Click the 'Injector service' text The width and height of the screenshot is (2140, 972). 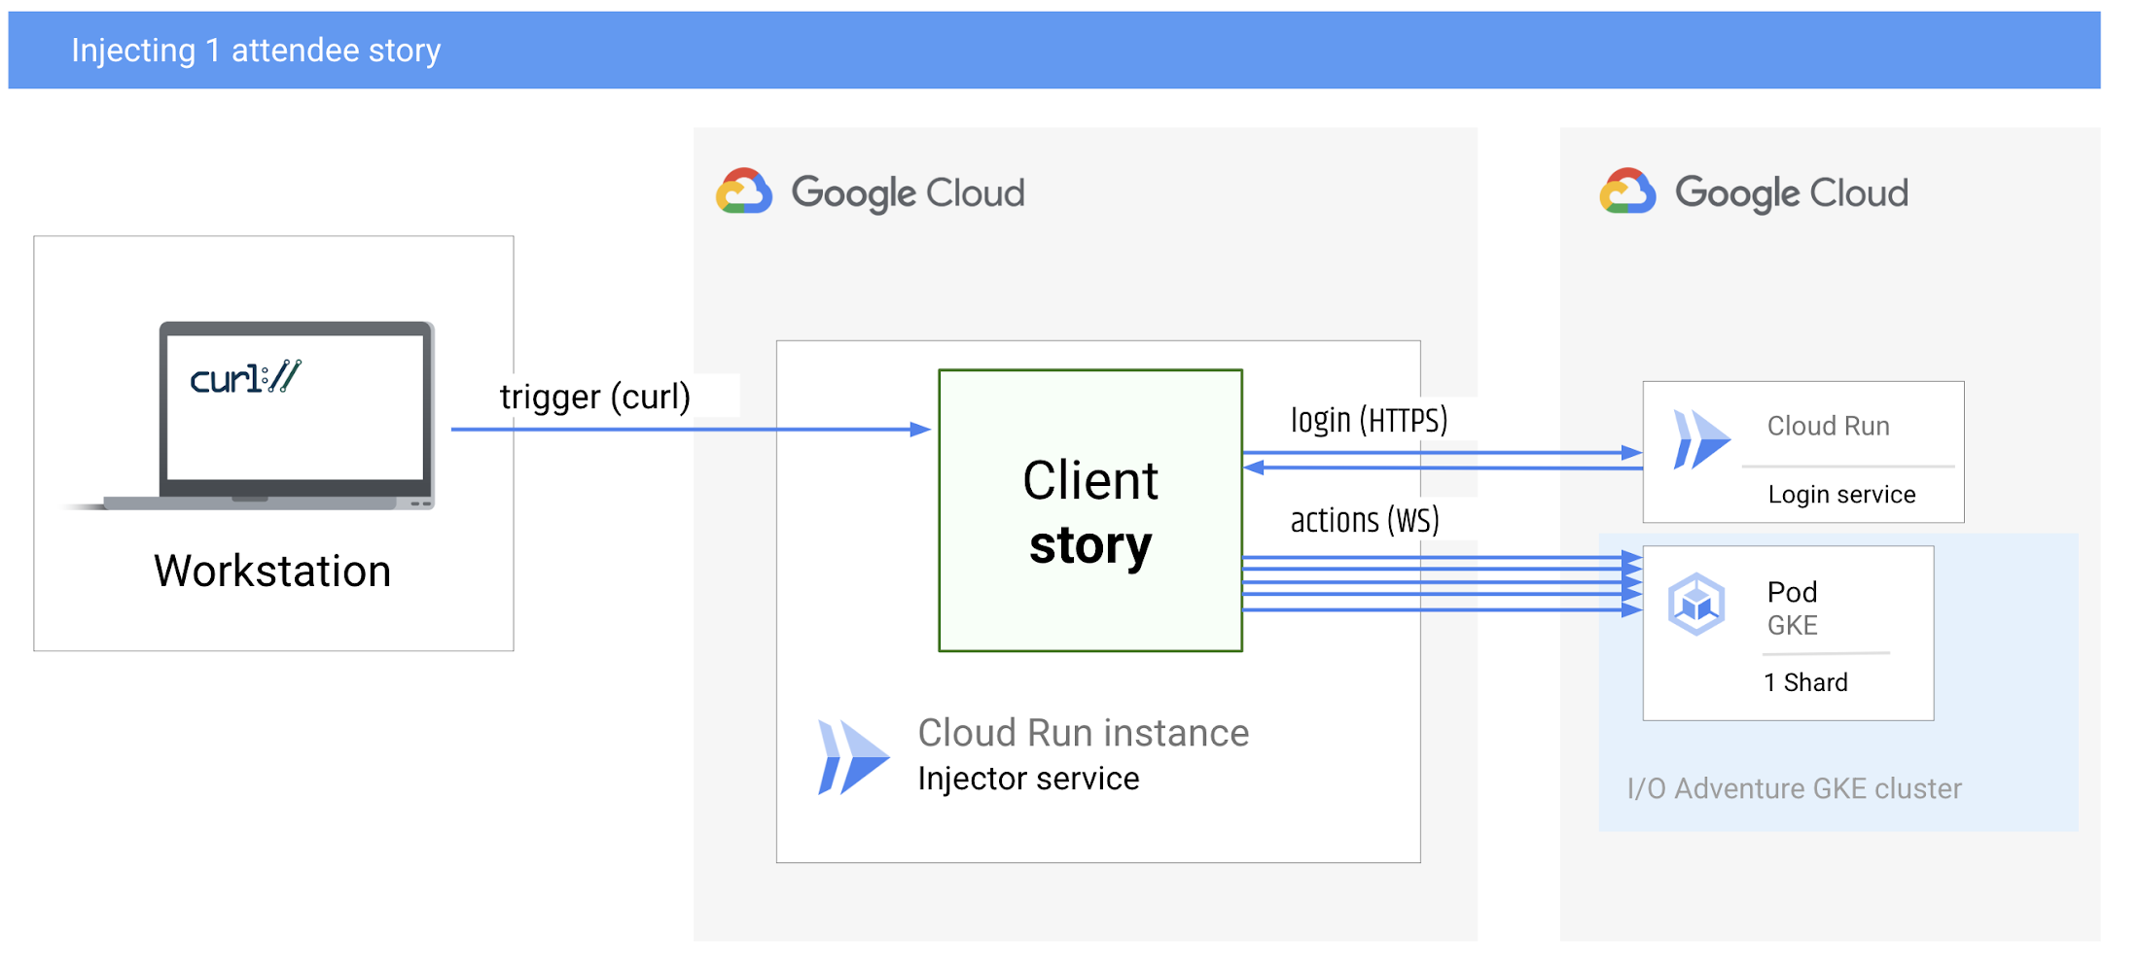(1028, 779)
